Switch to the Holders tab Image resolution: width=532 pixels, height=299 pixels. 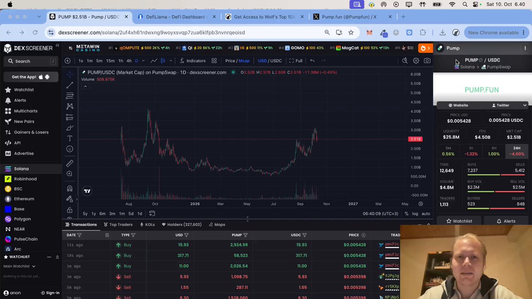pos(182,225)
